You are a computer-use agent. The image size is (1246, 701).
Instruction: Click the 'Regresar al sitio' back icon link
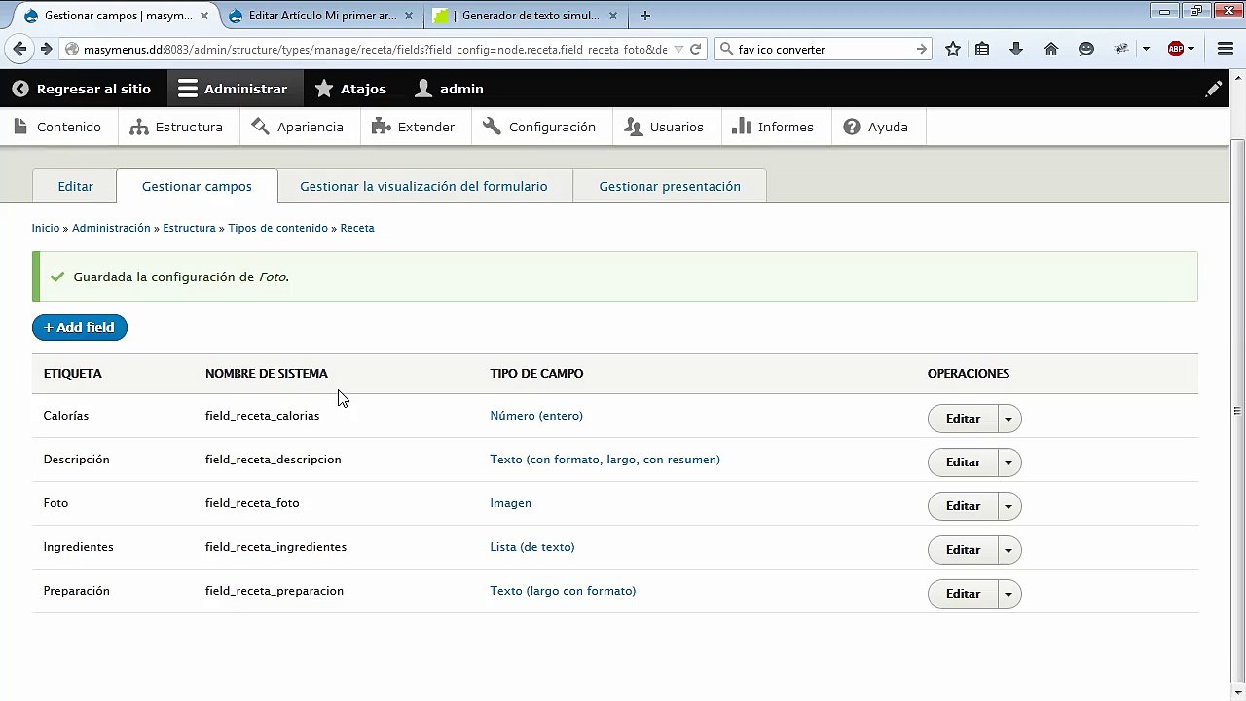click(x=82, y=89)
